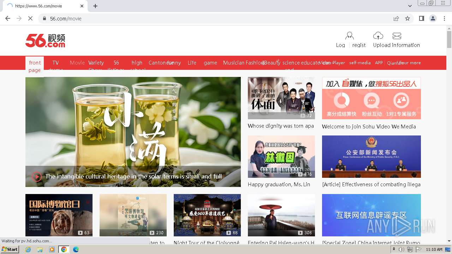The width and height of the screenshot is (452, 254).
Task: Open the Lin Huiyin video thumbnail
Action: pos(281,157)
